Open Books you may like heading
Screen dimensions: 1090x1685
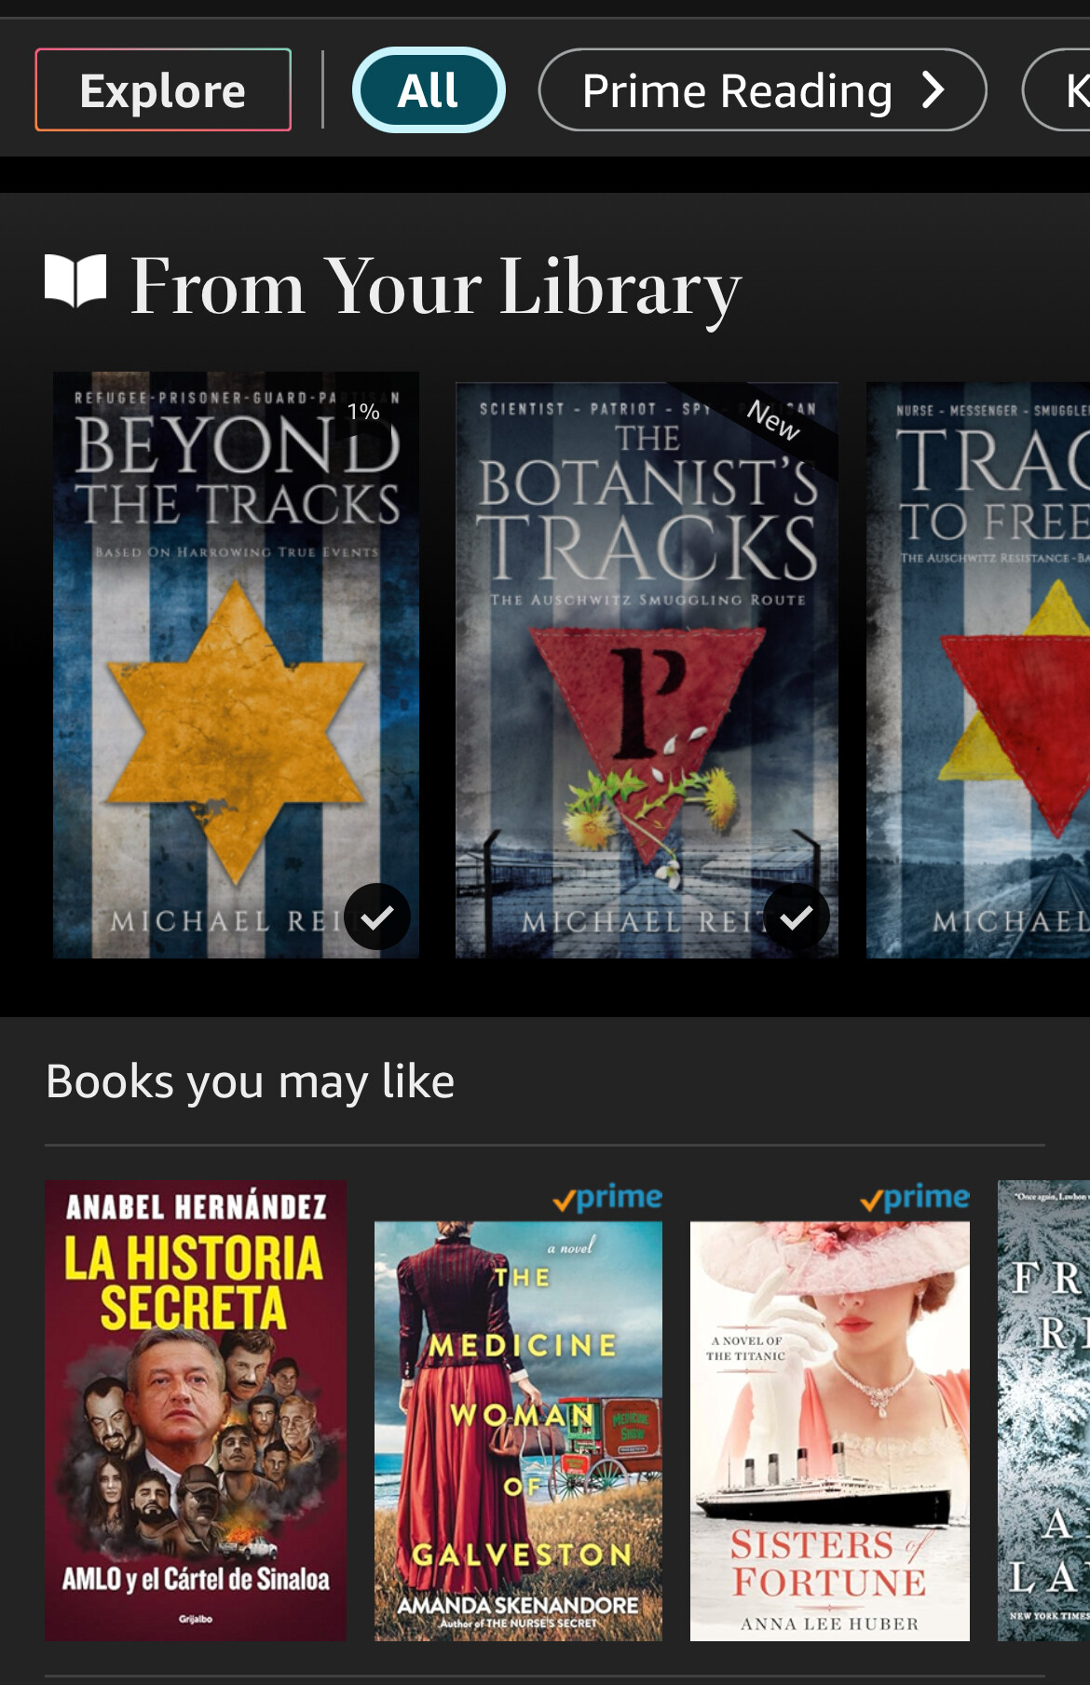[x=250, y=1081]
